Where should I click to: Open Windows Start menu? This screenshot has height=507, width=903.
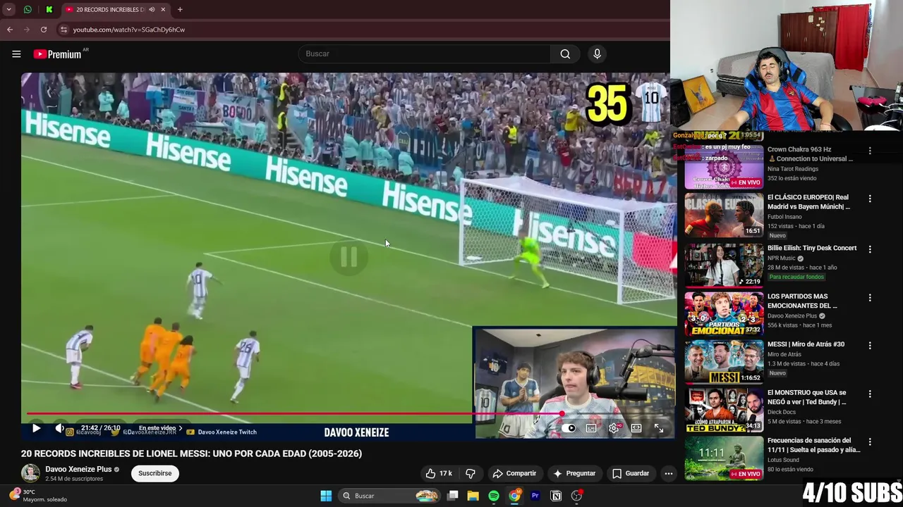tap(326, 496)
